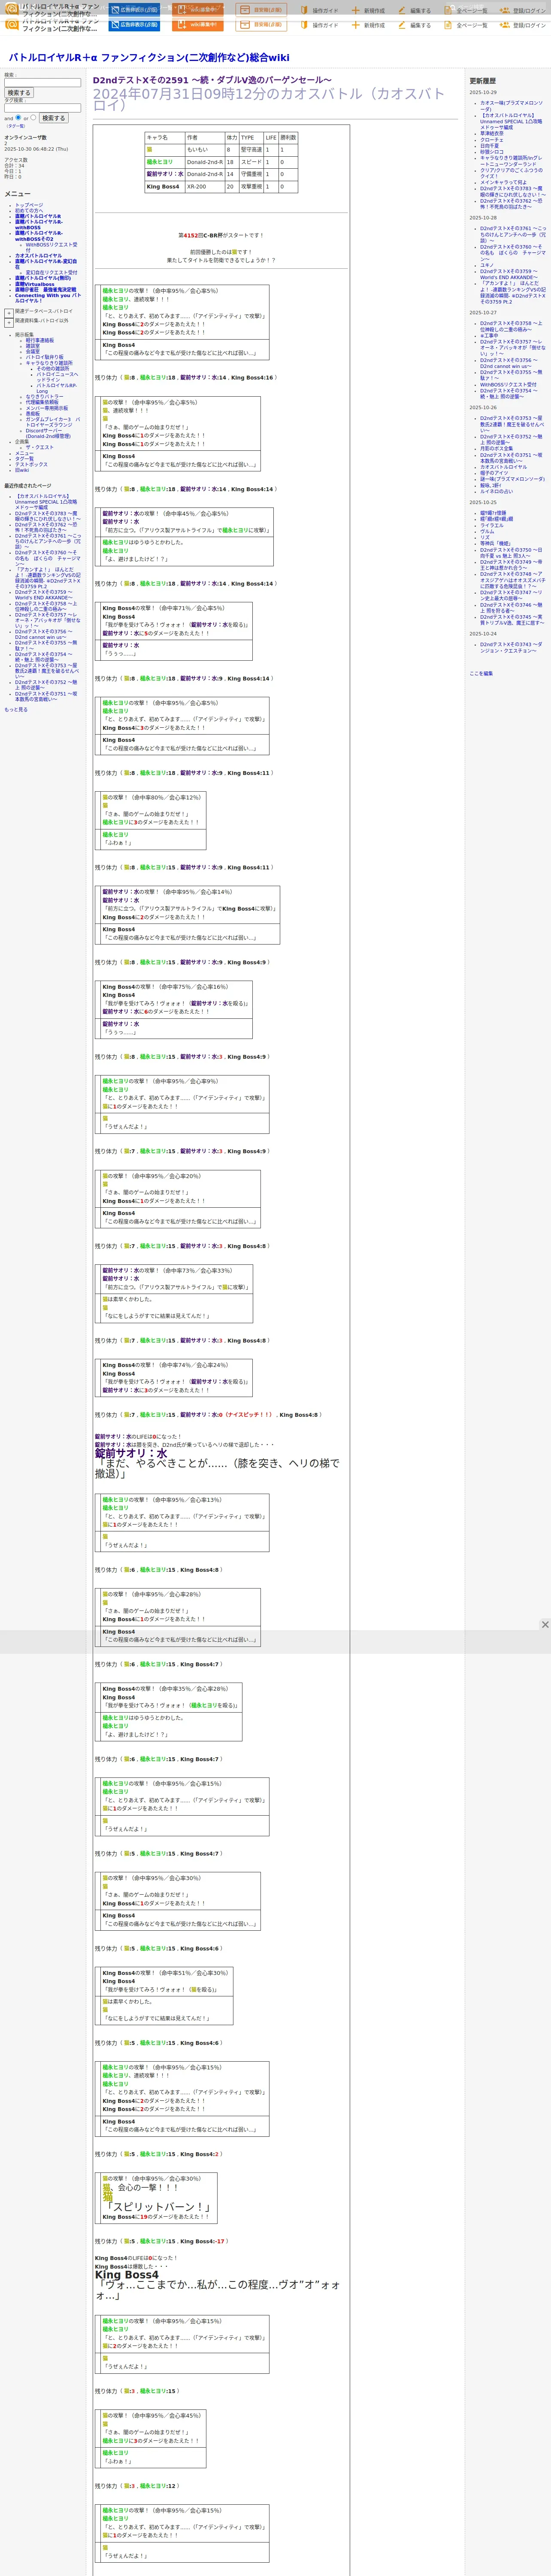Open 直轄バトルロイヤル(無印) menu link

43,278
